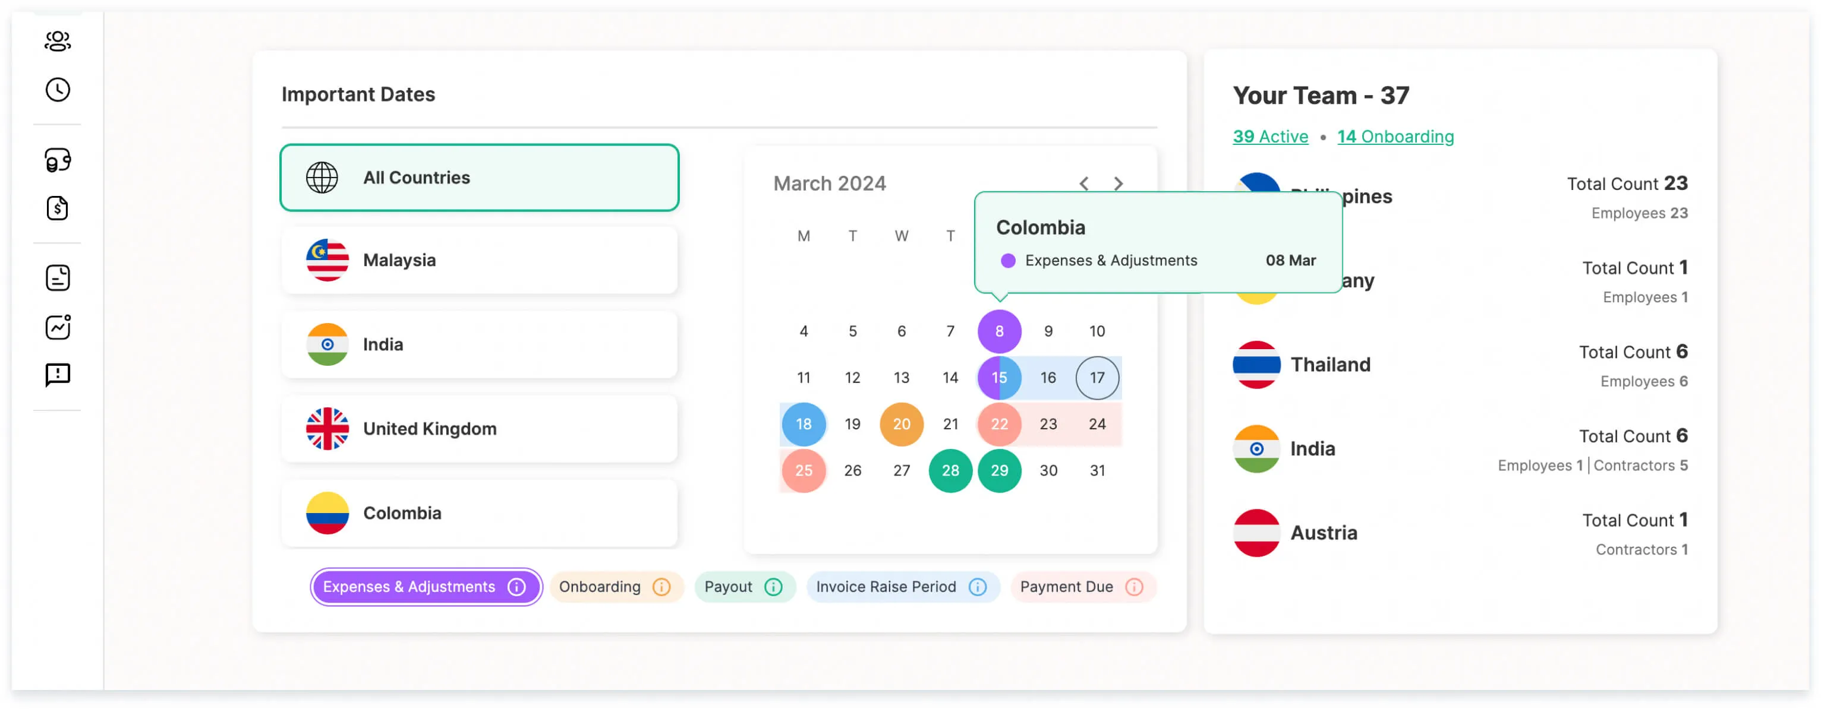Select green date March 28
The width and height of the screenshot is (1821, 709).
tap(950, 471)
